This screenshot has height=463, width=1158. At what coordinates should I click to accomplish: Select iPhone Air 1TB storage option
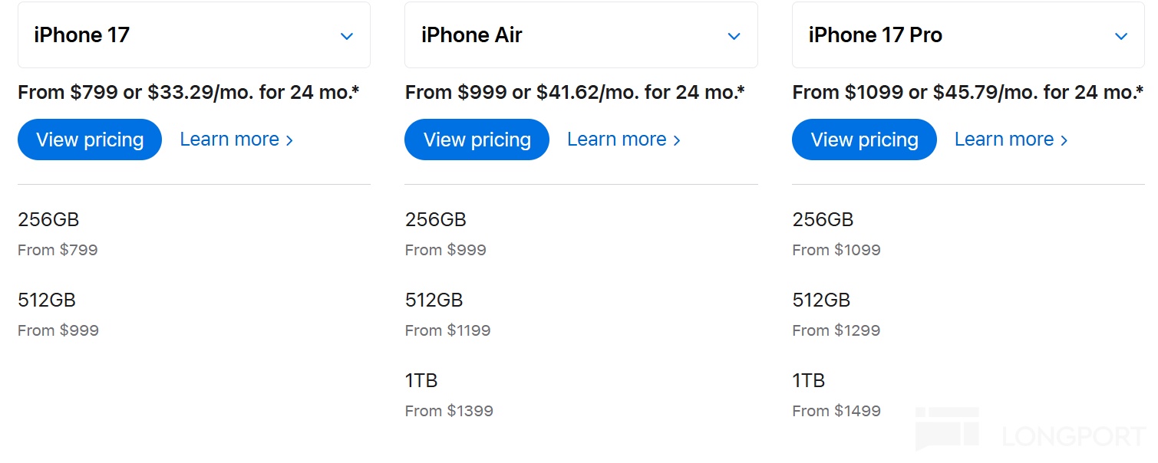pyautogui.click(x=421, y=380)
